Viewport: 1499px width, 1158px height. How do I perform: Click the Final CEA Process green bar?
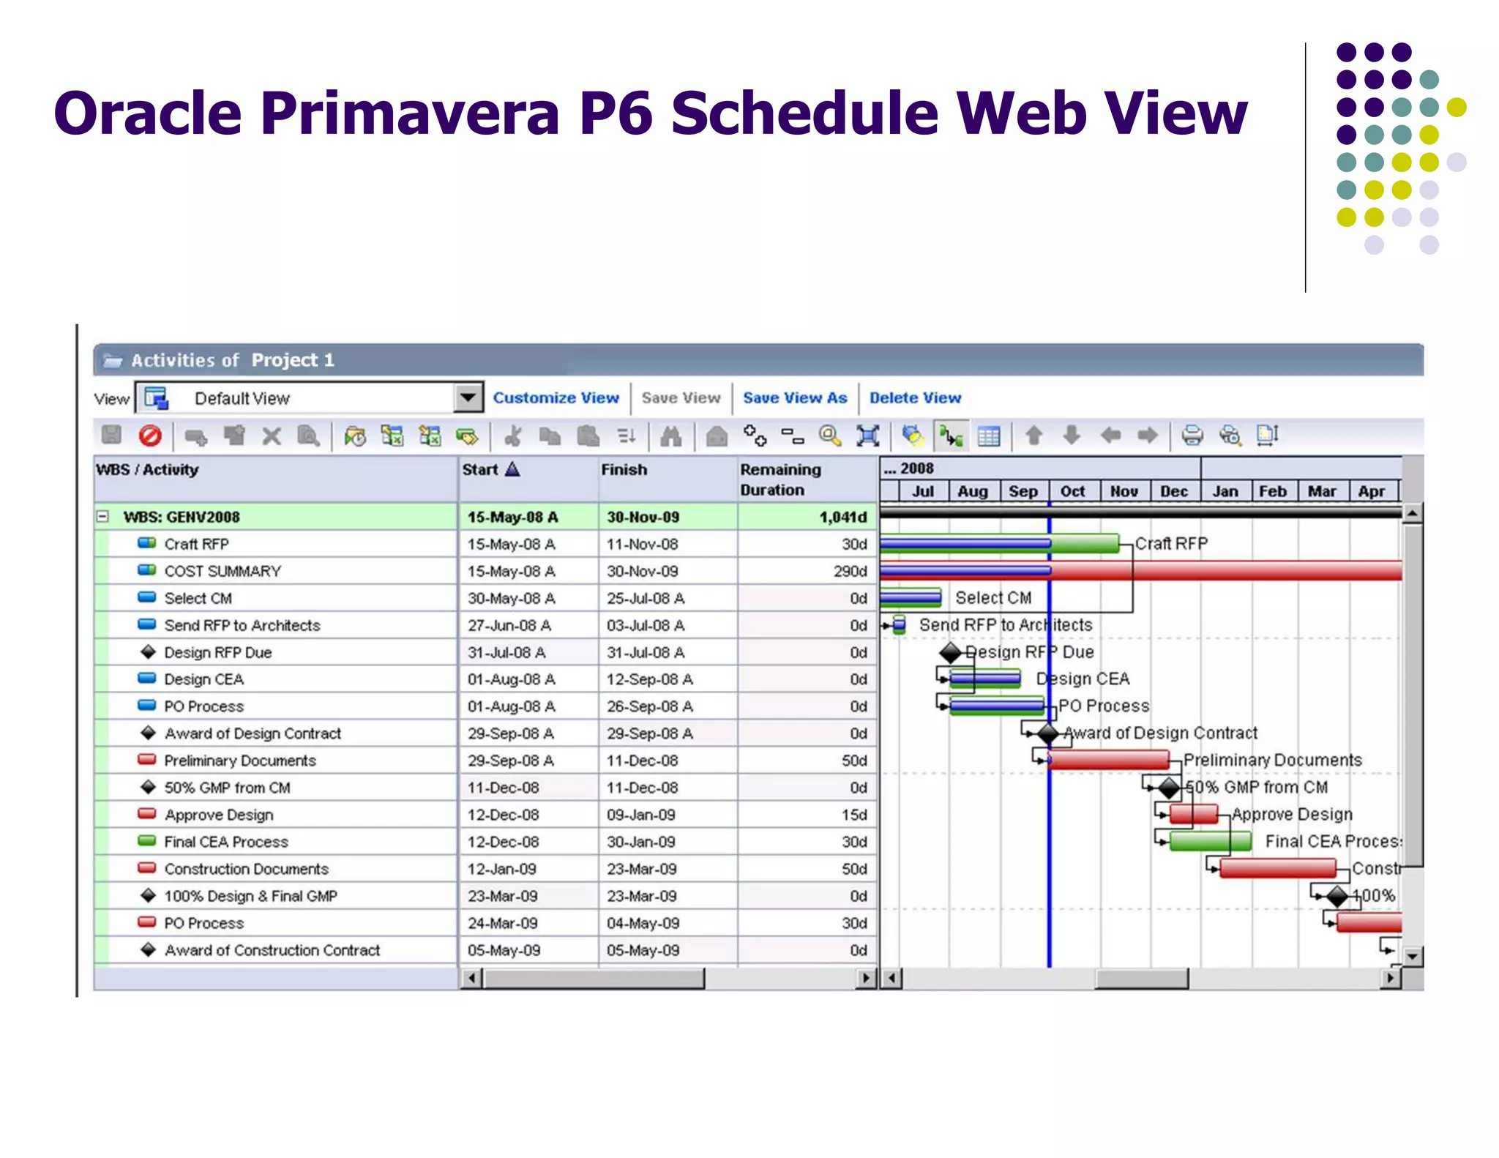coord(1211,841)
